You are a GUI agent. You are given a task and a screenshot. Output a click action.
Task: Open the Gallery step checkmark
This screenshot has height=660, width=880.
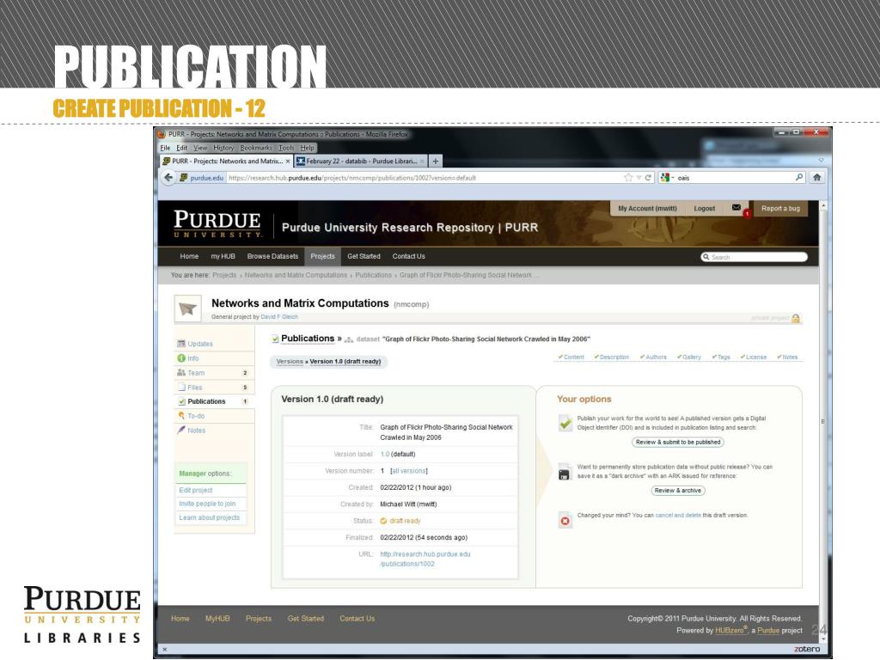point(688,357)
